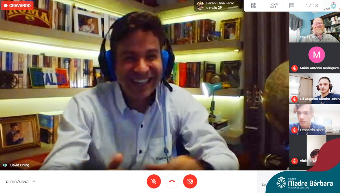Click the brmn7ulvst meeting code
340x193 pixels.
tap(17, 182)
